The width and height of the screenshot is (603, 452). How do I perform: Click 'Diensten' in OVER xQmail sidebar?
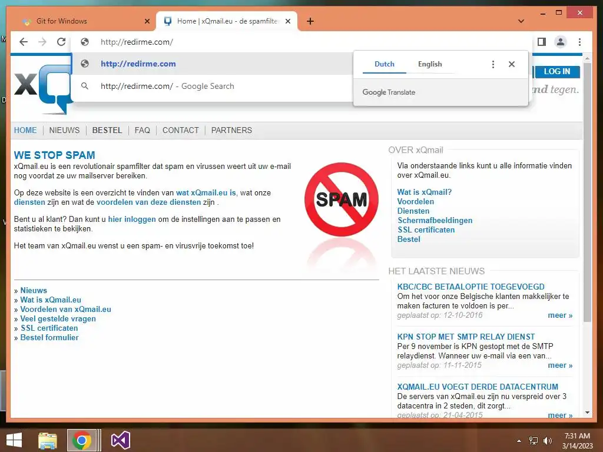(413, 211)
